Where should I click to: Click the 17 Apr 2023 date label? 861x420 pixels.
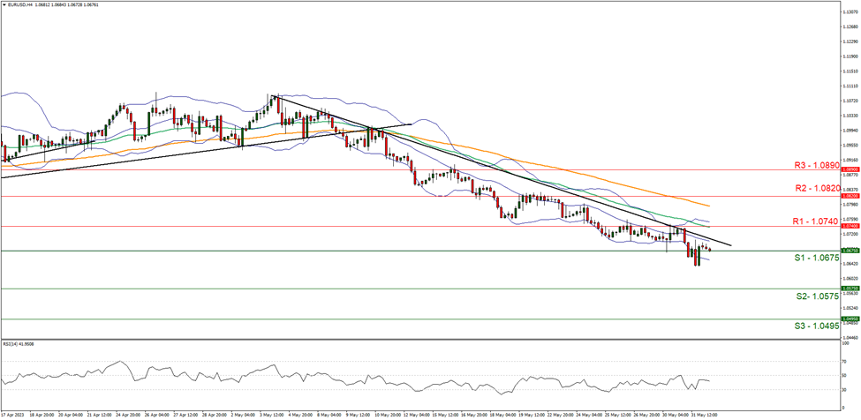(x=12, y=413)
